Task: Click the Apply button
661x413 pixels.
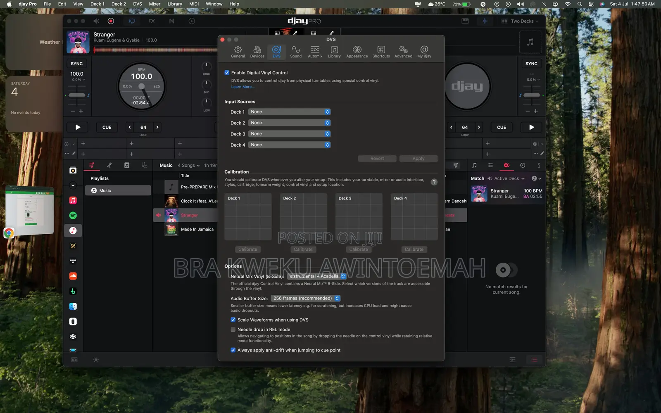Action: point(418,159)
